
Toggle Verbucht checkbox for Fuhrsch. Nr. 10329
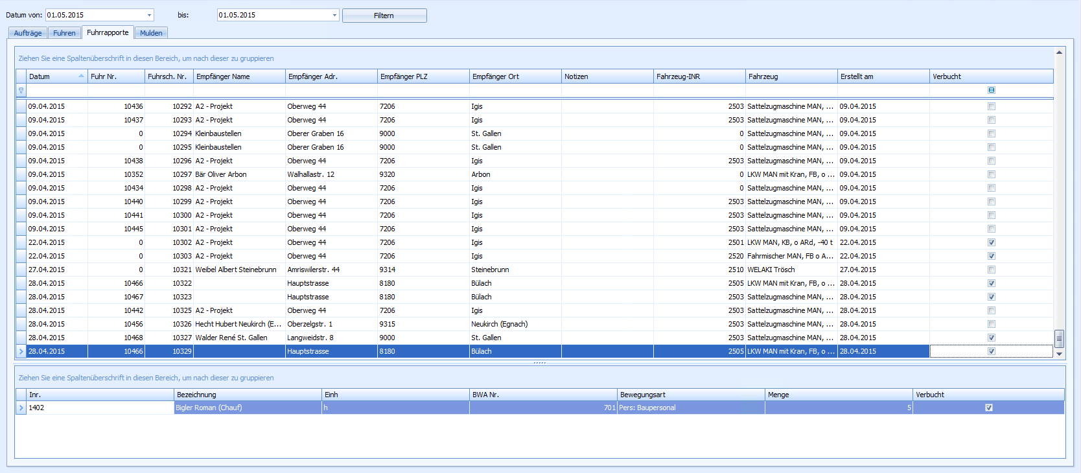point(992,351)
